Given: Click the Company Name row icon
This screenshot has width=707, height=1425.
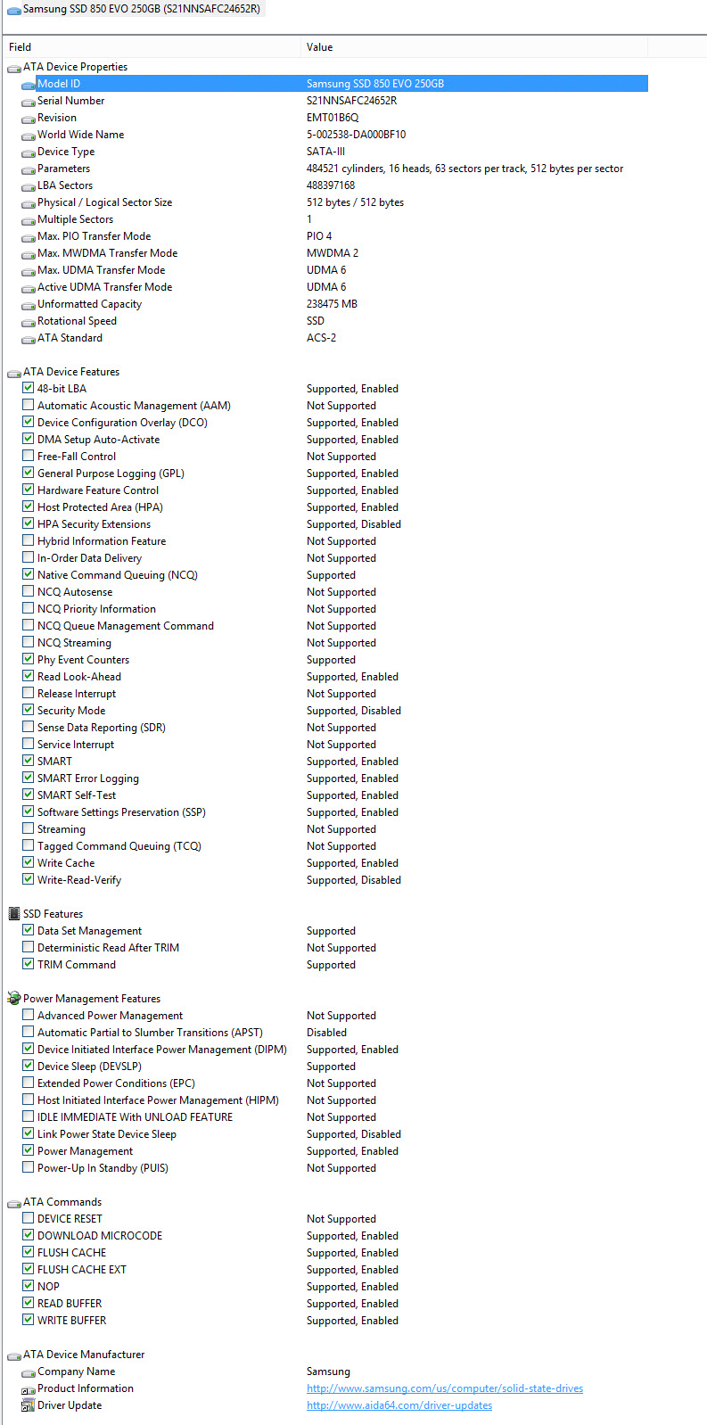Looking at the screenshot, I should tap(29, 1372).
